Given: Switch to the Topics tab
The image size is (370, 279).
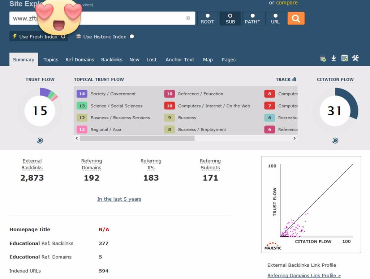Looking at the screenshot, I should click(x=51, y=60).
